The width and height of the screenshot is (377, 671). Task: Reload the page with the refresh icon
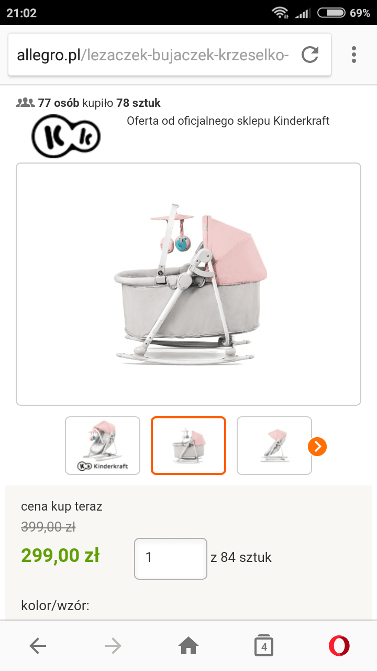click(x=310, y=55)
